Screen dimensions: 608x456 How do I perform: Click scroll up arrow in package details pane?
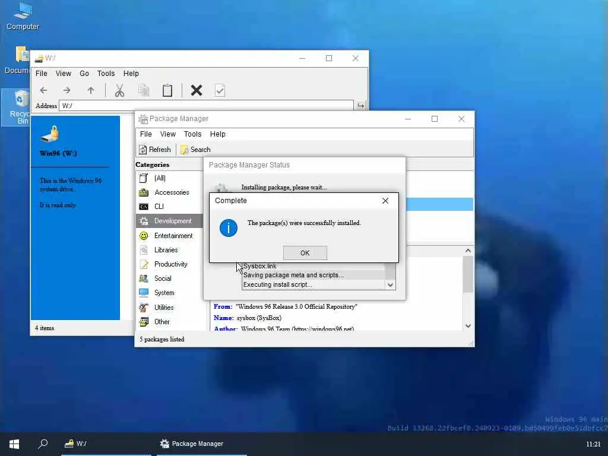468,251
